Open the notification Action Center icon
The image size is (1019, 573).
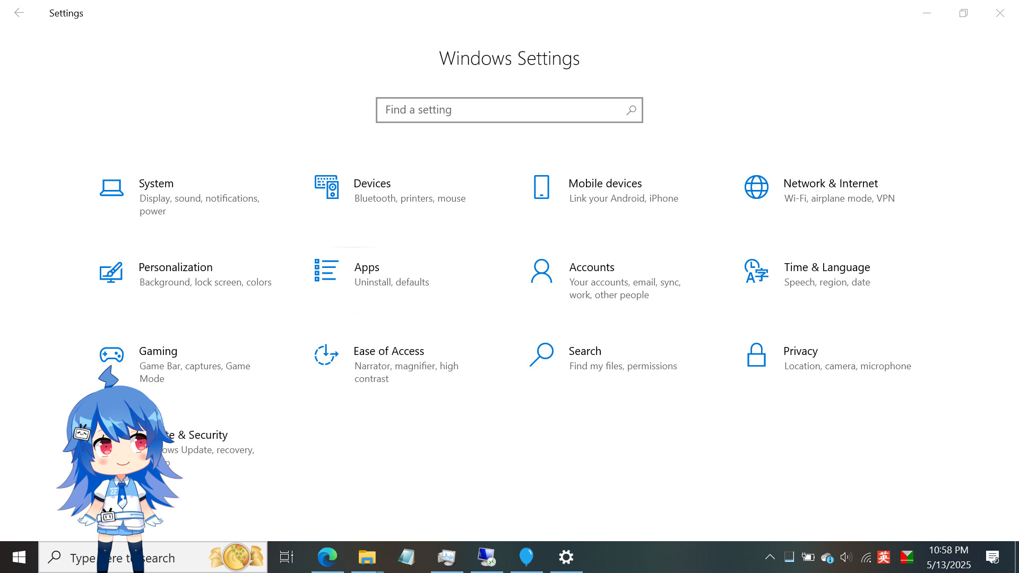click(992, 557)
